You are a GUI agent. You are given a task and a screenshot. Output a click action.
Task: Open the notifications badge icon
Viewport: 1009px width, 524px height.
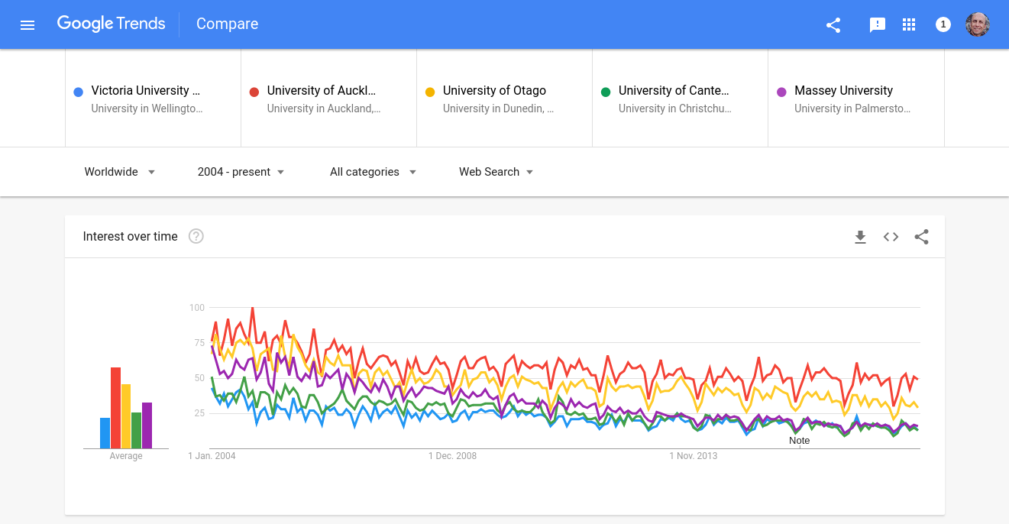point(943,24)
